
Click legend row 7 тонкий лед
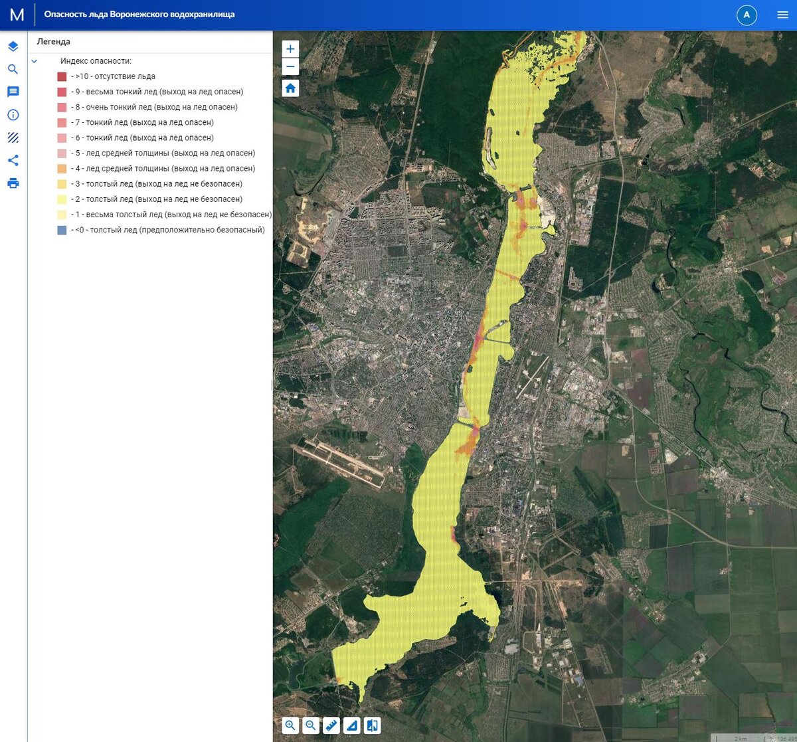pyautogui.click(x=135, y=122)
